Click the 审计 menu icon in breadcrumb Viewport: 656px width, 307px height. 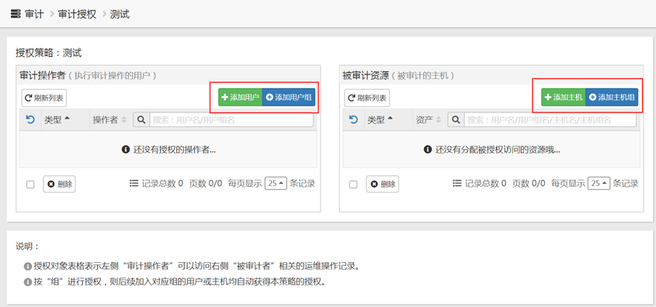click(x=16, y=14)
